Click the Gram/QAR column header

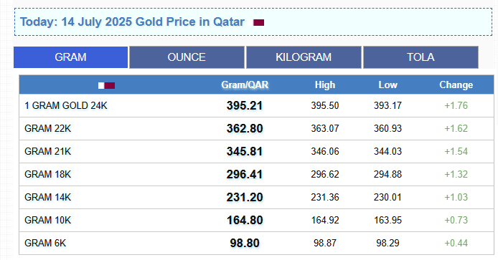point(245,85)
